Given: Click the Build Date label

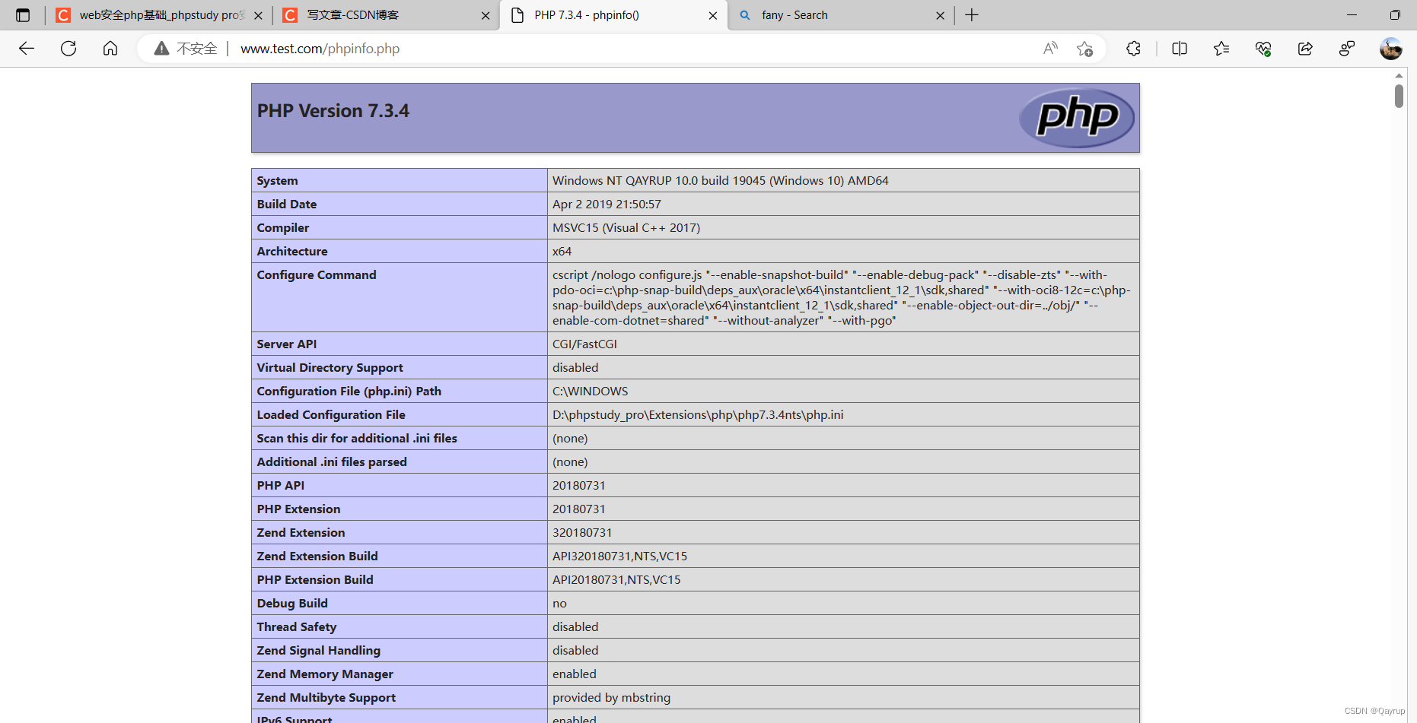Looking at the screenshot, I should pyautogui.click(x=287, y=205).
